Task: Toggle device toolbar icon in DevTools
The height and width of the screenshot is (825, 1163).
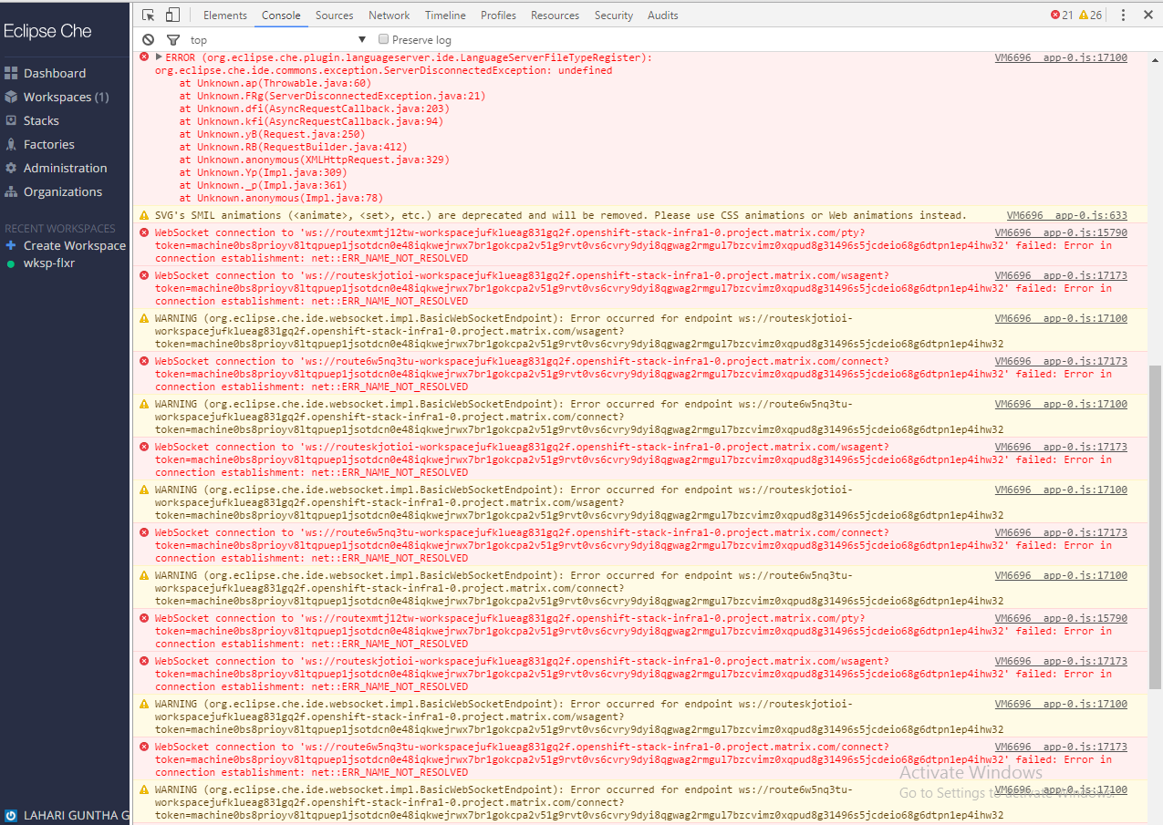Action: click(x=172, y=15)
